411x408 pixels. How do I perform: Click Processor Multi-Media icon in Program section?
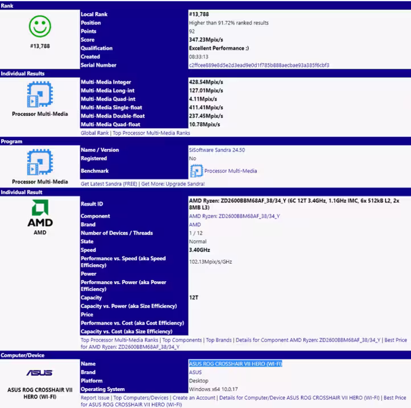[40, 162]
